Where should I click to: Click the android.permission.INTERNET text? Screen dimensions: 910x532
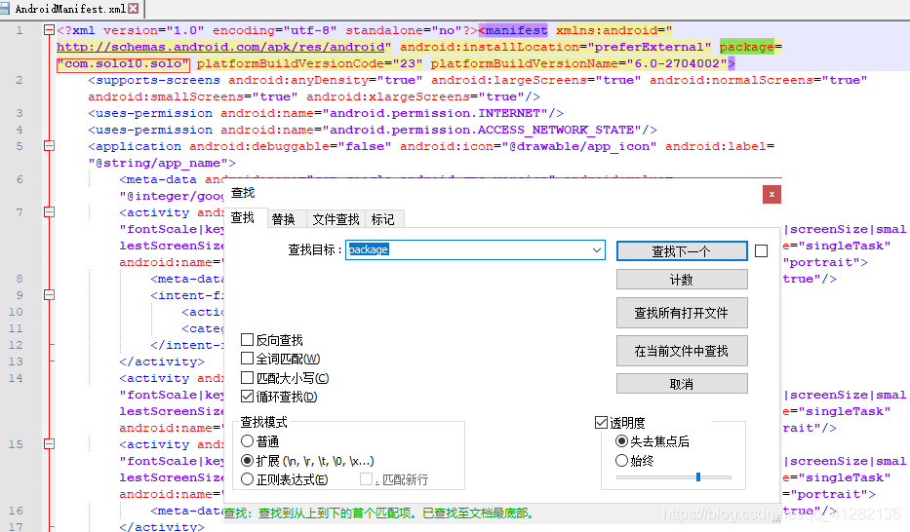(435, 113)
